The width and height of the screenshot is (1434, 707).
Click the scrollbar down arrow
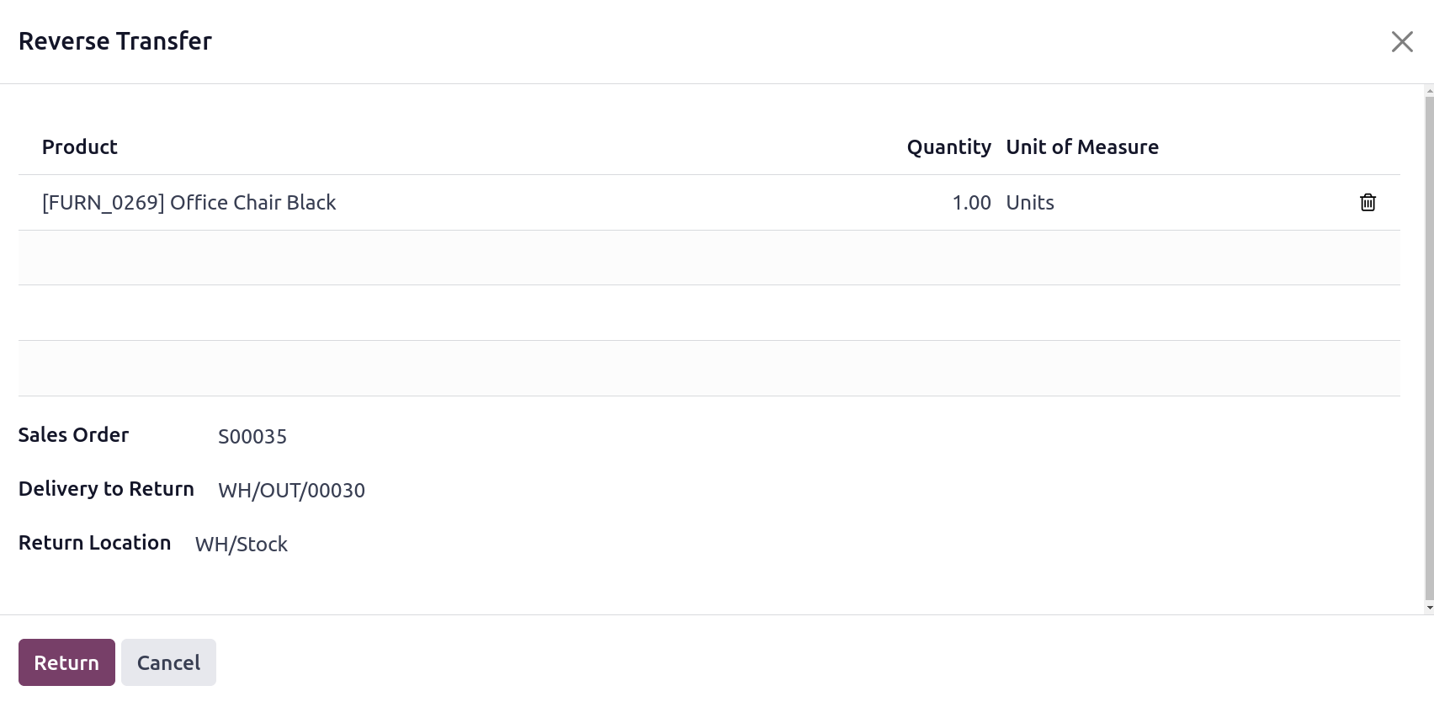pyautogui.click(x=1429, y=608)
